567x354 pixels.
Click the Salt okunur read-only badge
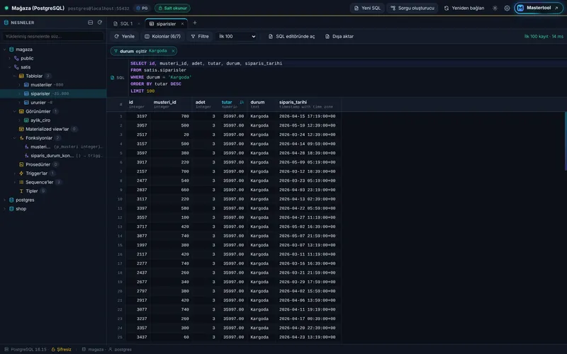(172, 8)
